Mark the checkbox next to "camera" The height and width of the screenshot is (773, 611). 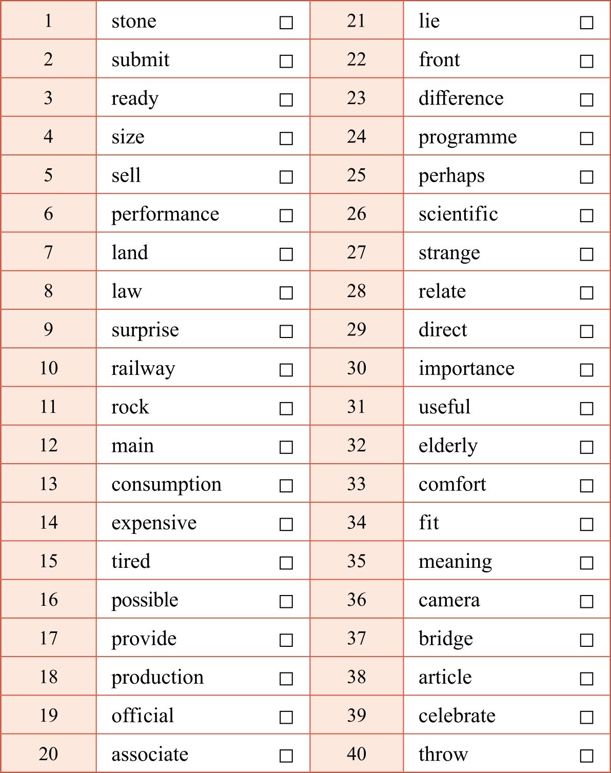586,601
